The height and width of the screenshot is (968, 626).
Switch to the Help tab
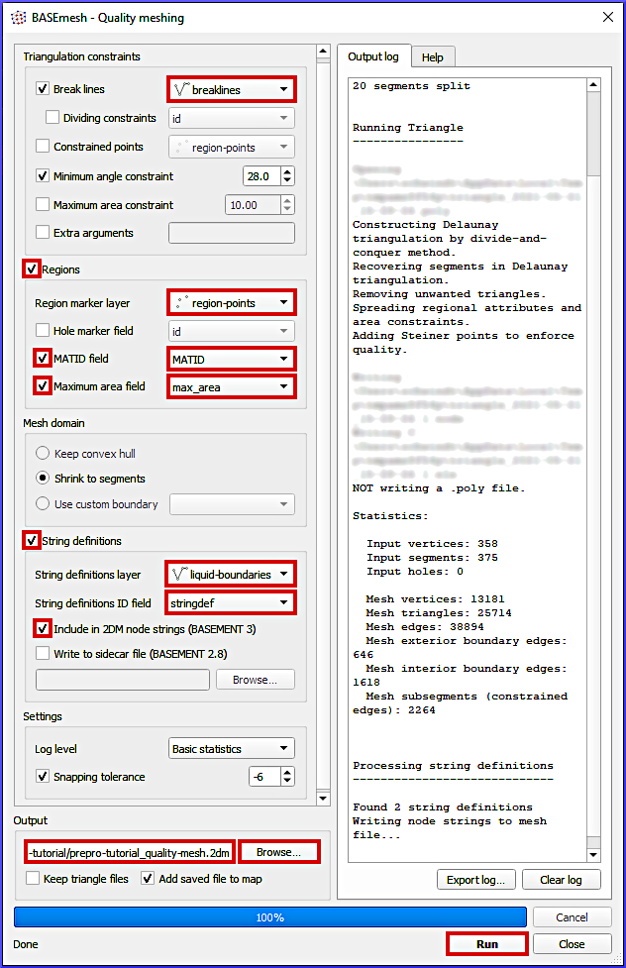click(x=433, y=56)
